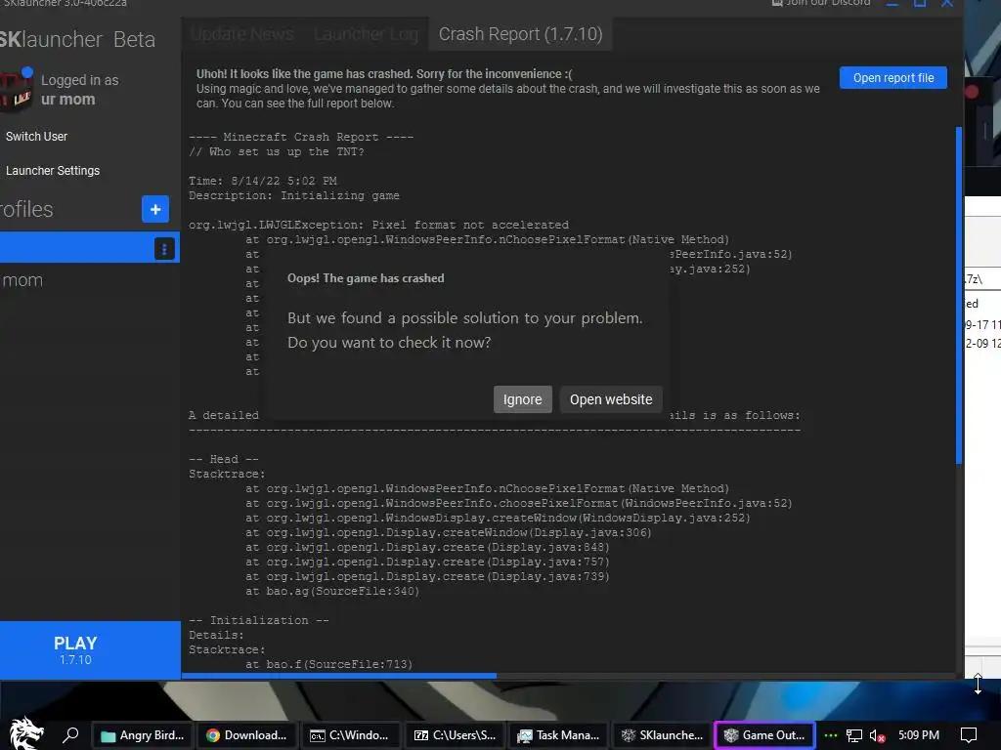The width and height of the screenshot is (1001, 750).
Task: Open the Task Manager taskbar item
Action: click(x=558, y=735)
